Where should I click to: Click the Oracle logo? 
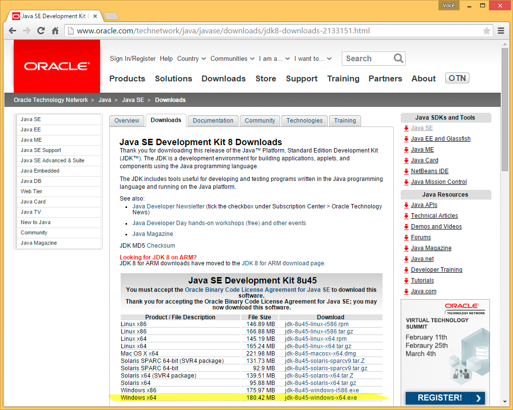click(x=57, y=66)
